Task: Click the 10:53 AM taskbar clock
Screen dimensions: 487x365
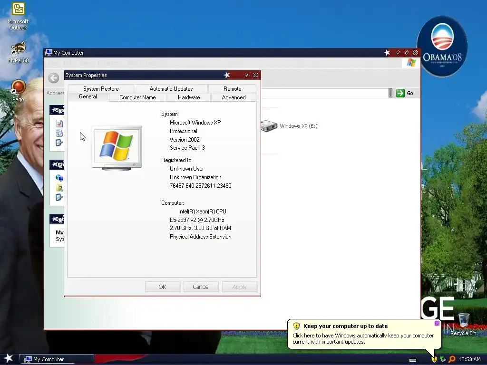Action: pyautogui.click(x=469, y=359)
